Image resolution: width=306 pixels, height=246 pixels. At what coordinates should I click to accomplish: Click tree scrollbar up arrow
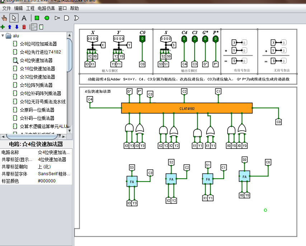(70, 35)
